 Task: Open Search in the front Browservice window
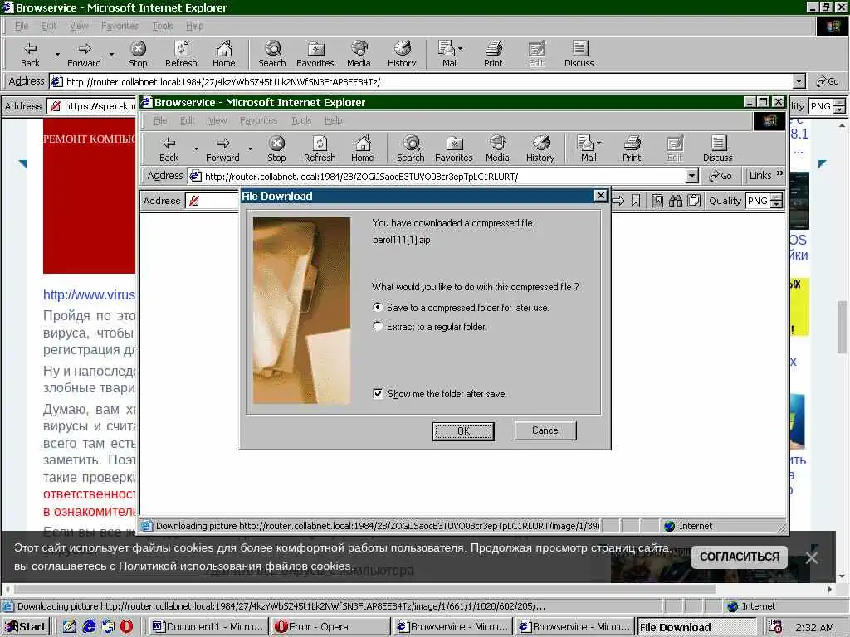(x=410, y=149)
